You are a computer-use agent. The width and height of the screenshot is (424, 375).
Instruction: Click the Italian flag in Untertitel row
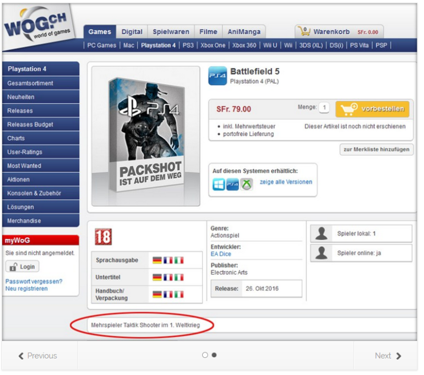click(x=179, y=278)
